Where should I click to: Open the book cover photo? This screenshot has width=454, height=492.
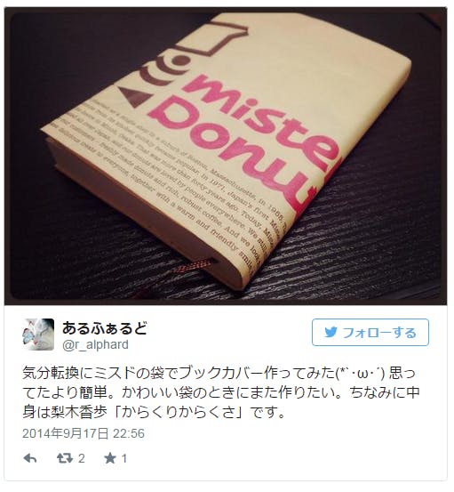coord(226,156)
